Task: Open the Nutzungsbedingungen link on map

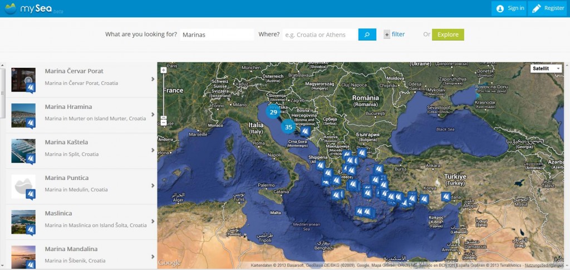Action: click(x=543, y=266)
